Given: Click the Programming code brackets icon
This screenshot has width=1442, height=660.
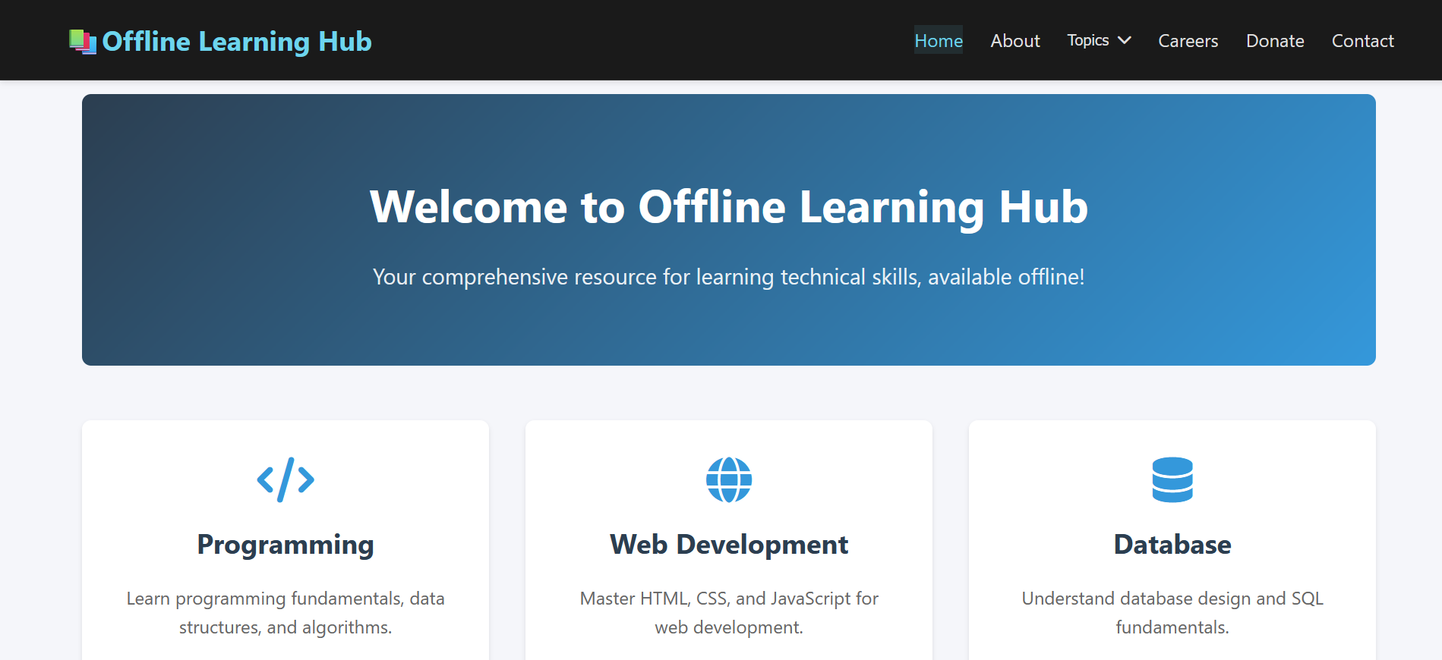Looking at the screenshot, I should 286,479.
